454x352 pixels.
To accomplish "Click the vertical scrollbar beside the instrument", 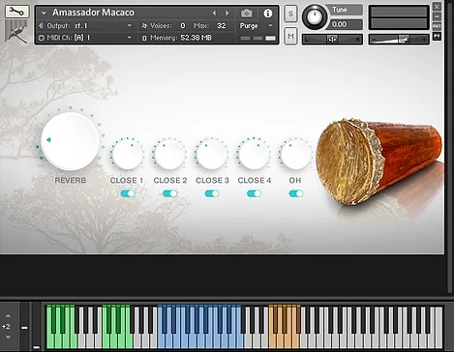I will coord(449,147).
